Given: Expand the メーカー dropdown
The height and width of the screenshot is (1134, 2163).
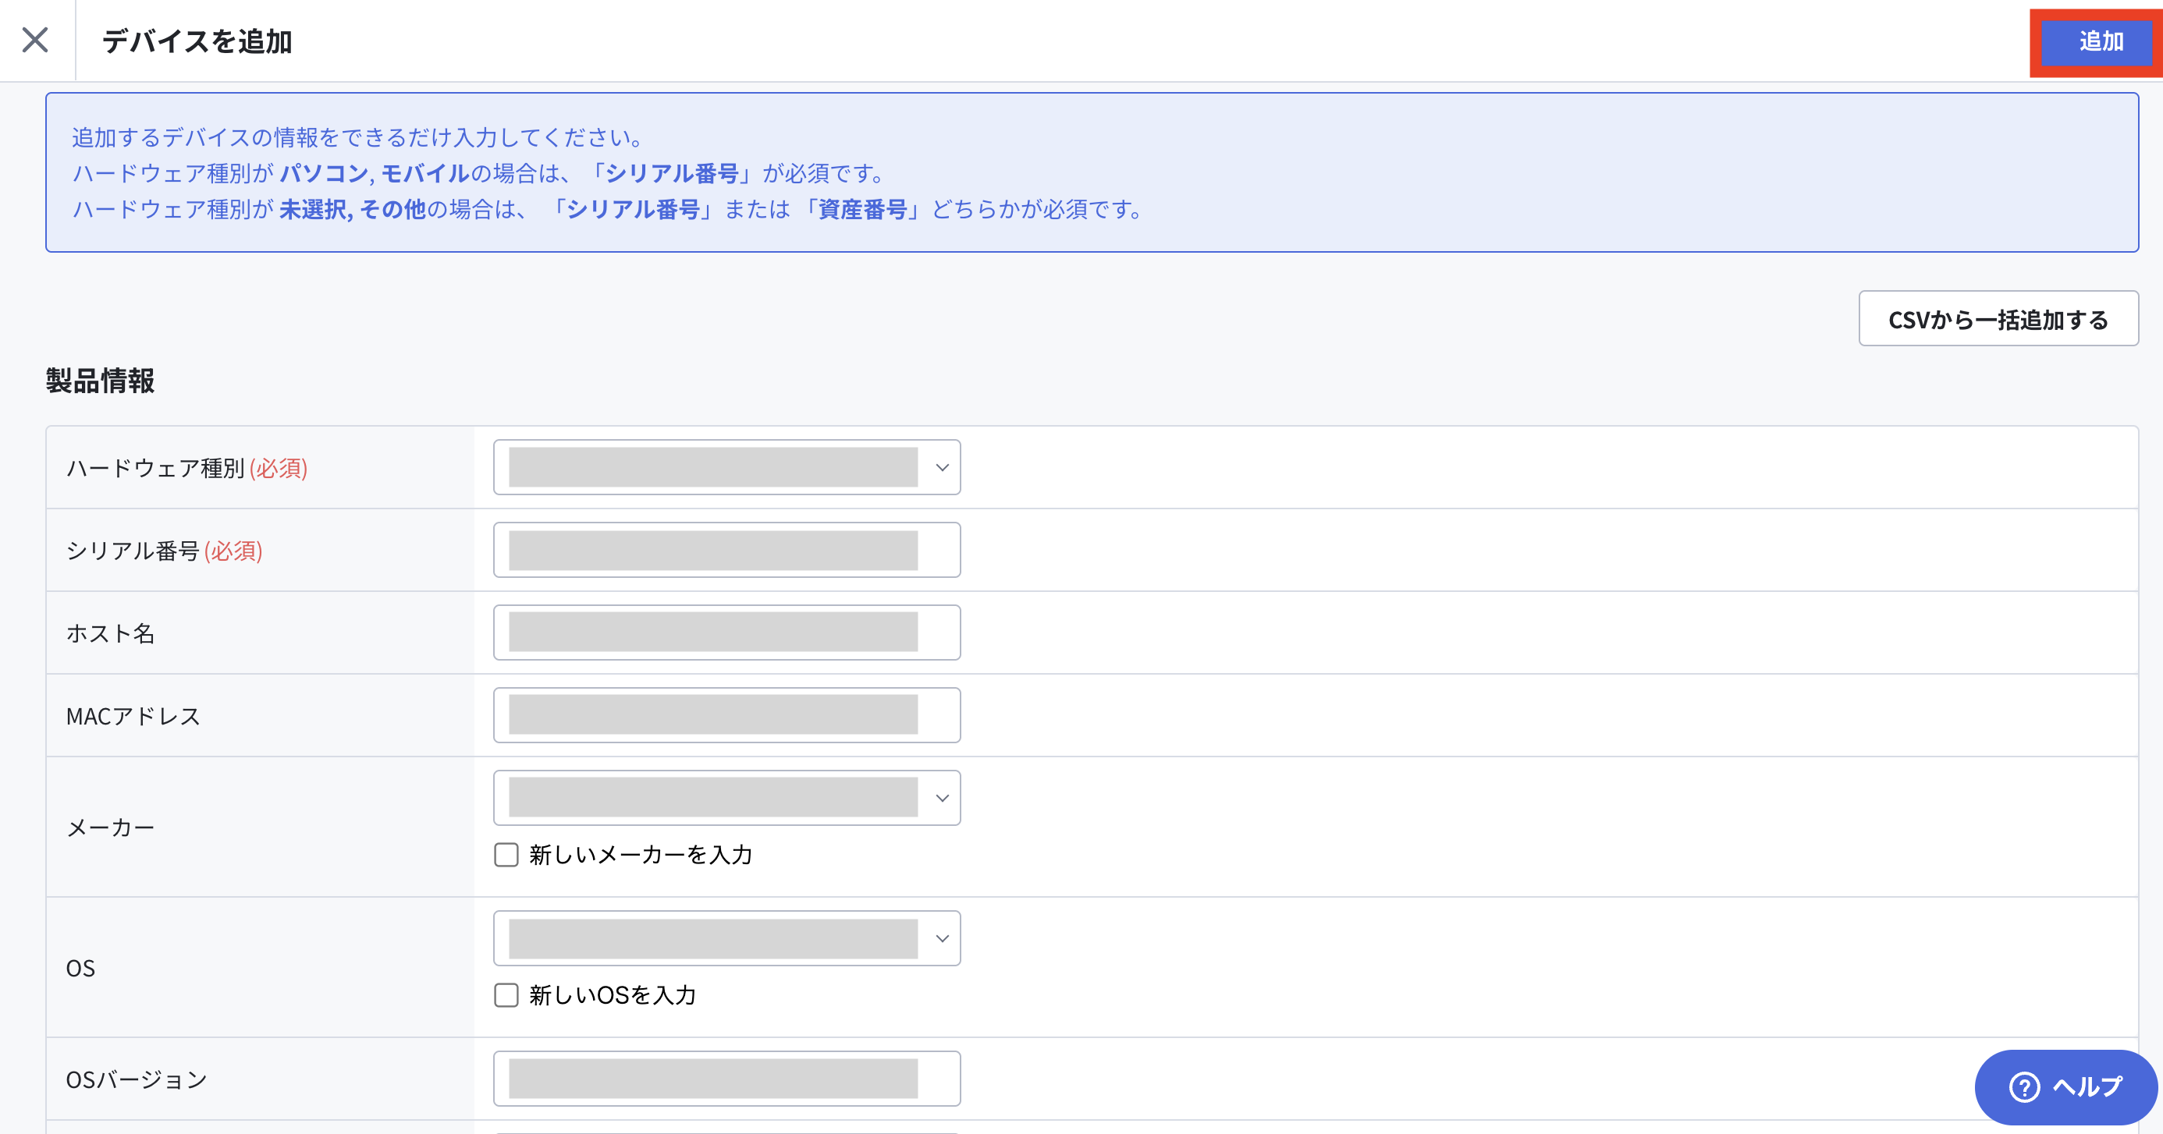Looking at the screenshot, I should [x=726, y=799].
